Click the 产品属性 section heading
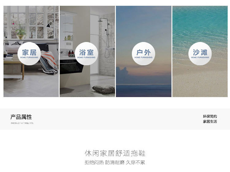This screenshot has width=230, height=172. pyautogui.click(x=21, y=117)
